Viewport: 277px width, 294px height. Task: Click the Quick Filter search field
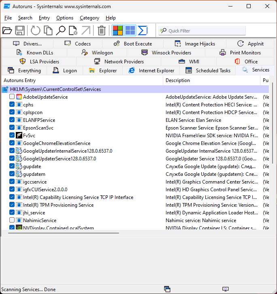click(202, 30)
